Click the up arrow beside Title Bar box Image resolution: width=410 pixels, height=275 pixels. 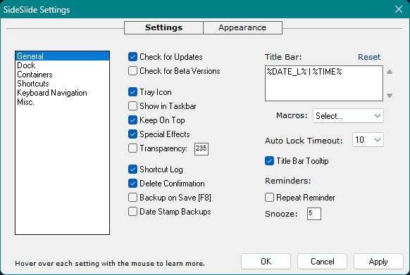point(390,72)
